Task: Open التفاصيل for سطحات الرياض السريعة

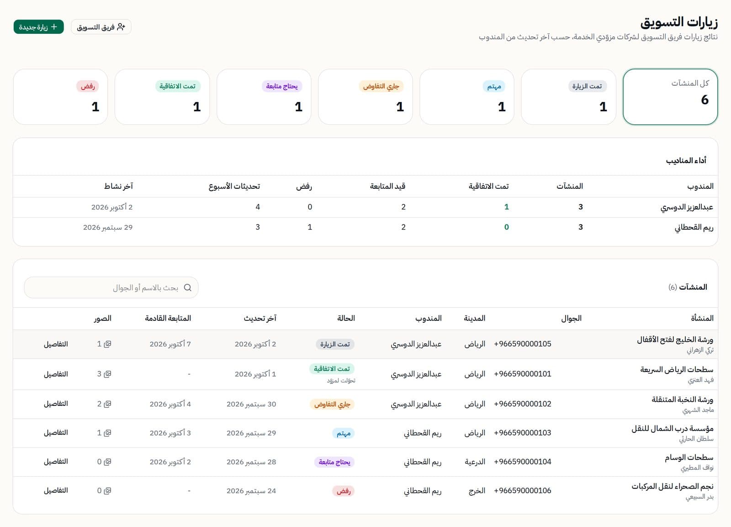Action: [x=56, y=374]
